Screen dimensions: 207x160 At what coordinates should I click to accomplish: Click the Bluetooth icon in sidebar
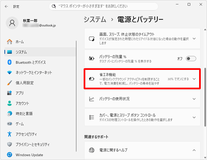point(10,62)
